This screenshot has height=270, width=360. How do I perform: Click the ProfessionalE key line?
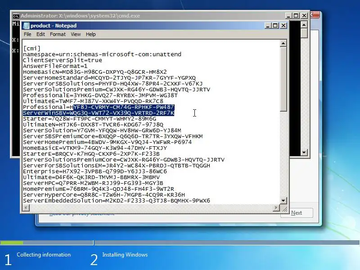pos(100,95)
